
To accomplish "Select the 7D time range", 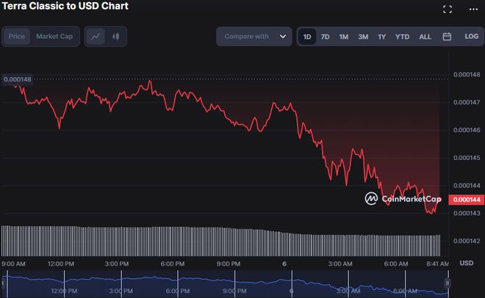I will click(x=325, y=37).
